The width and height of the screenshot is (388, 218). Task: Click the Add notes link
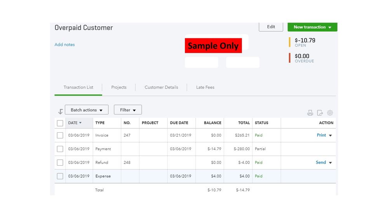tap(64, 45)
